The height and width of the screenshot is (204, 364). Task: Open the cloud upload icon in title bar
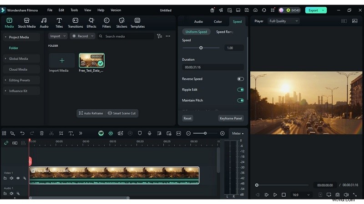coord(255,10)
